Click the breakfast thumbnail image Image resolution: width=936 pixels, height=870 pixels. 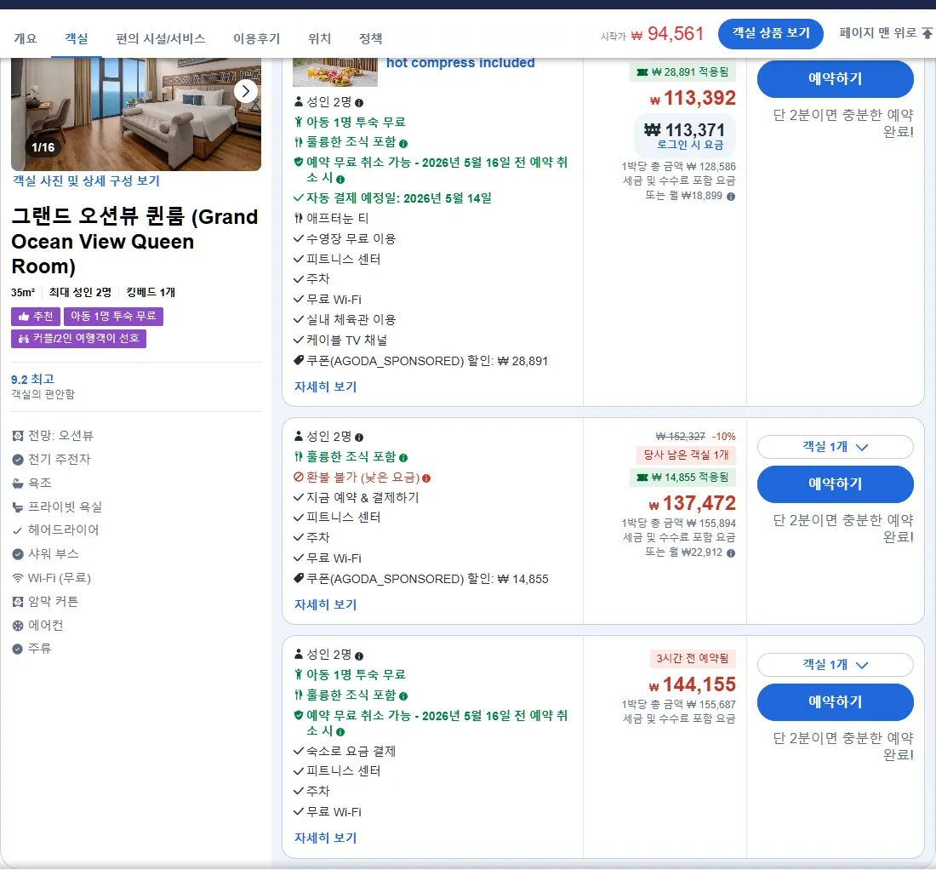[335, 72]
